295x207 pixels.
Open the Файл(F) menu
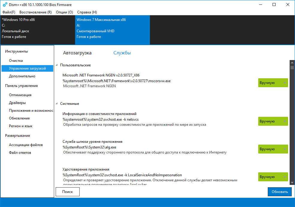tap(9, 12)
